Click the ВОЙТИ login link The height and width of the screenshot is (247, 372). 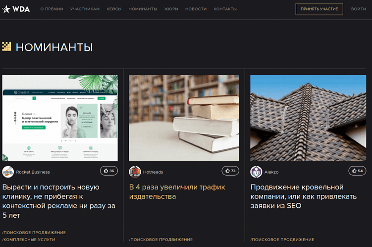pos(359,9)
